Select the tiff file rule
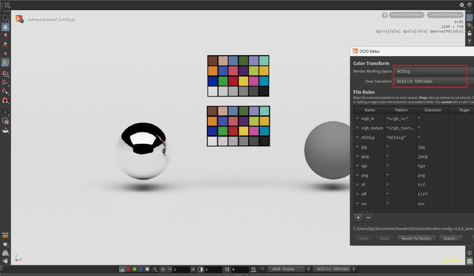The image size is (474, 276). 364,194
